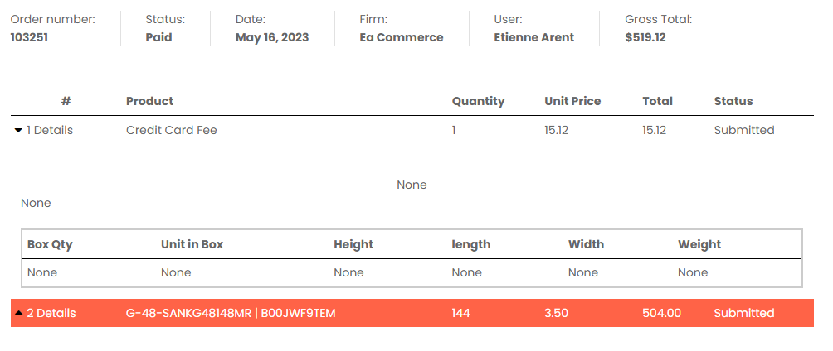Viewport: 833px width, 351px height.
Task: Click the Total column header
Action: 657,101
